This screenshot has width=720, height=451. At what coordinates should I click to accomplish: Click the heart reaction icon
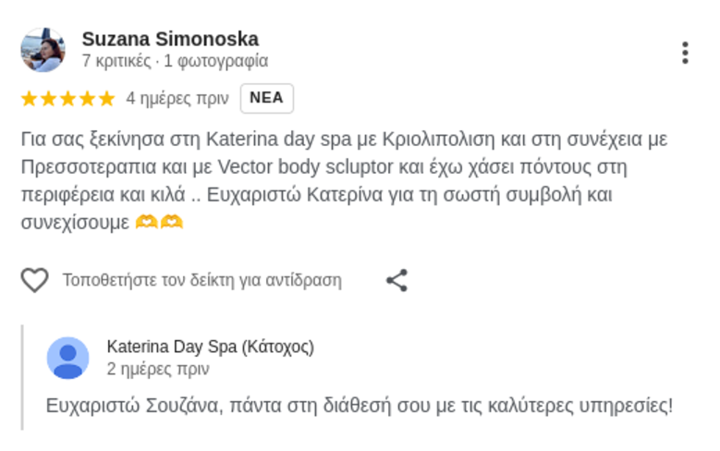coord(34,280)
